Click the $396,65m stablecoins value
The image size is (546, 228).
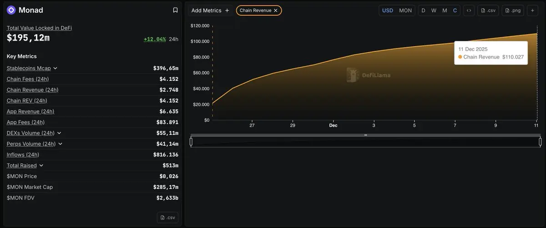pos(166,68)
